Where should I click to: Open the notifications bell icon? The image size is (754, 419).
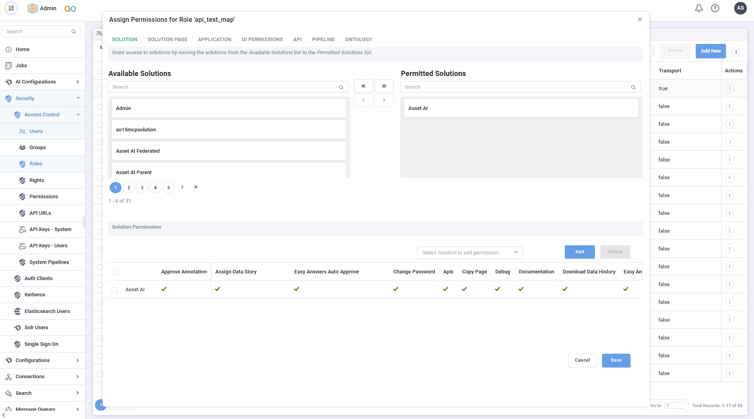(x=699, y=8)
